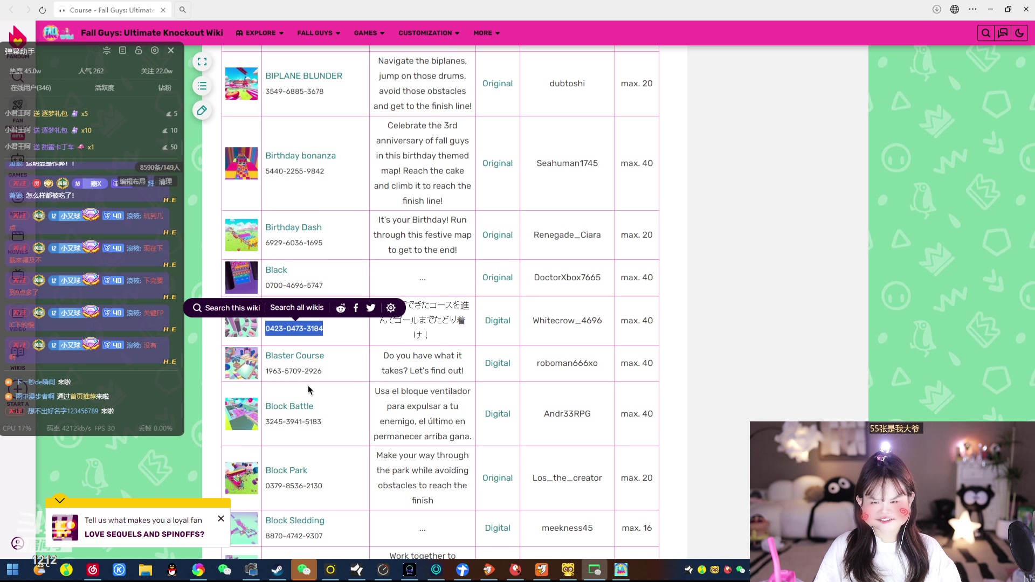Click Search all wikis in popup
1035x582 pixels.
[297, 308]
